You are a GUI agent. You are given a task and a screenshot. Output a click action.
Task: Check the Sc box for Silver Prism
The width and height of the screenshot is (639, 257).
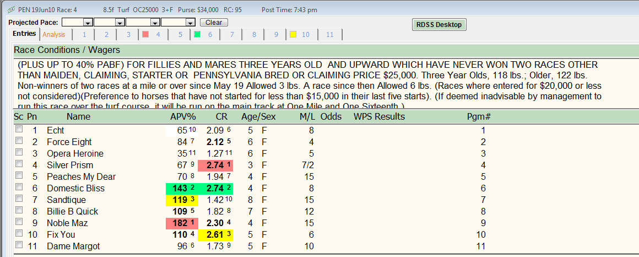tap(18, 164)
